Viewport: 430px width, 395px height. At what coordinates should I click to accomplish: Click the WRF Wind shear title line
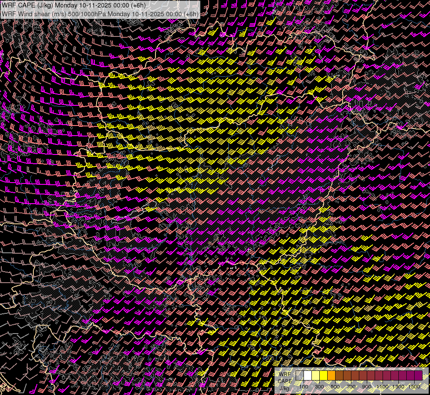pyautogui.click(x=100, y=14)
